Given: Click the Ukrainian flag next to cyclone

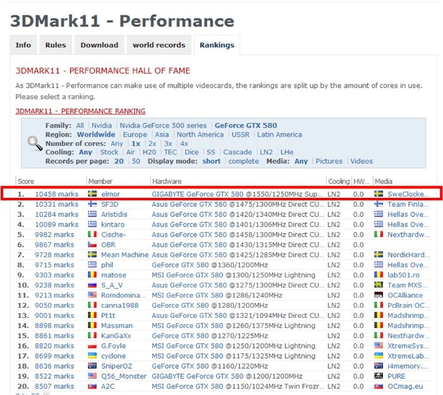Looking at the screenshot, I should (92, 356).
